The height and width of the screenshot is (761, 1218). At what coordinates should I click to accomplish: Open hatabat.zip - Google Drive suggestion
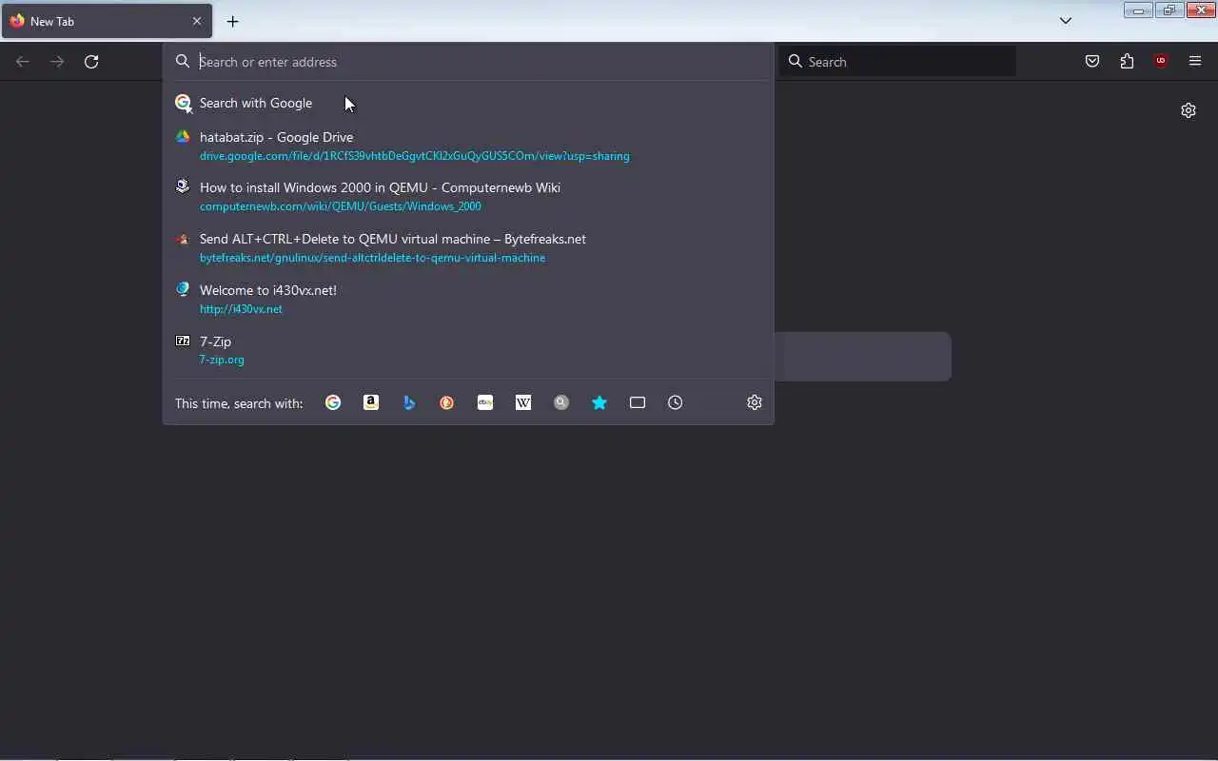point(468,146)
